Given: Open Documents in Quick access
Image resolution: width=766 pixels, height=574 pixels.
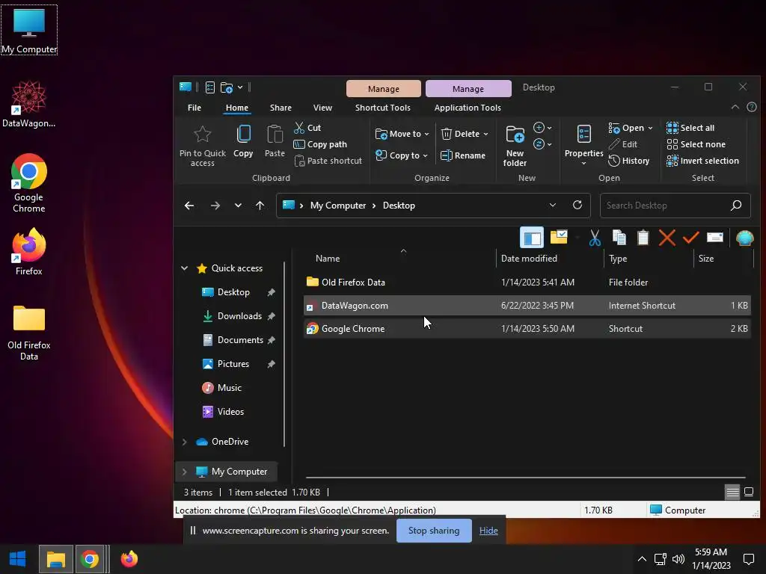Looking at the screenshot, I should (240, 340).
